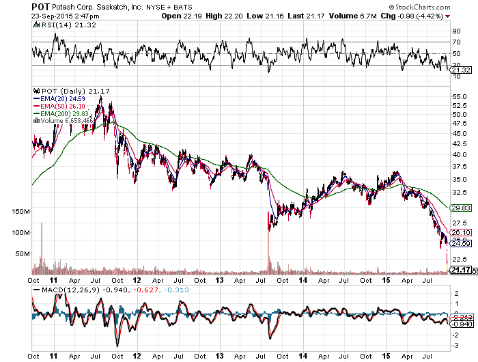Click the MACD -0.940 axis value tag
This screenshot has width=478, height=362.
[461, 324]
